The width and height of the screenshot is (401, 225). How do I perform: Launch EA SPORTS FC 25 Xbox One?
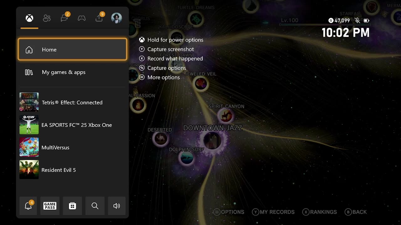[72, 125]
